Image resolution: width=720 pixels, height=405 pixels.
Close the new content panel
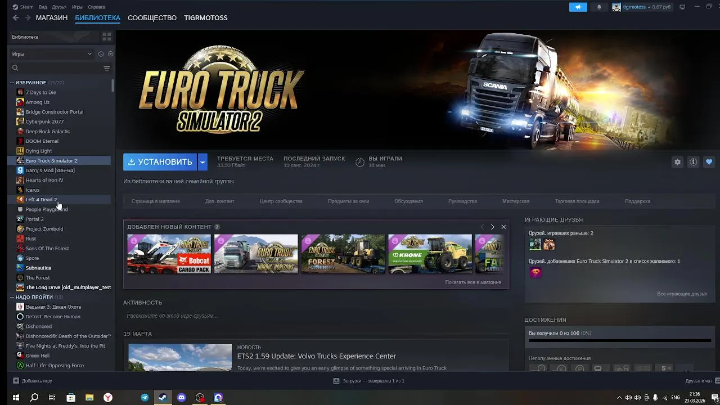click(x=503, y=227)
